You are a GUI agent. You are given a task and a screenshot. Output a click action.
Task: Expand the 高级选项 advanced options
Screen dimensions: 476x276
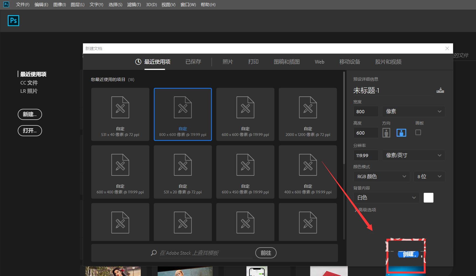tap(366, 210)
